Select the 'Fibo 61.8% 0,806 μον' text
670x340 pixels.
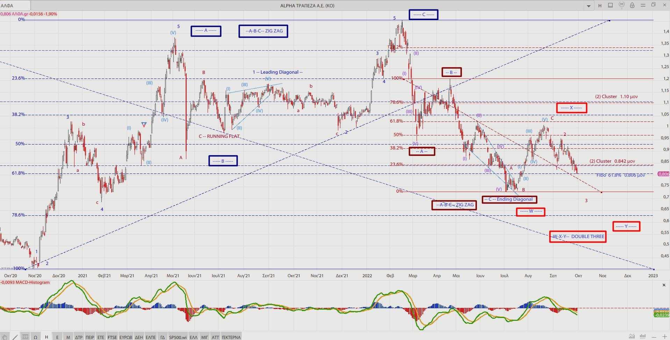click(x=621, y=175)
